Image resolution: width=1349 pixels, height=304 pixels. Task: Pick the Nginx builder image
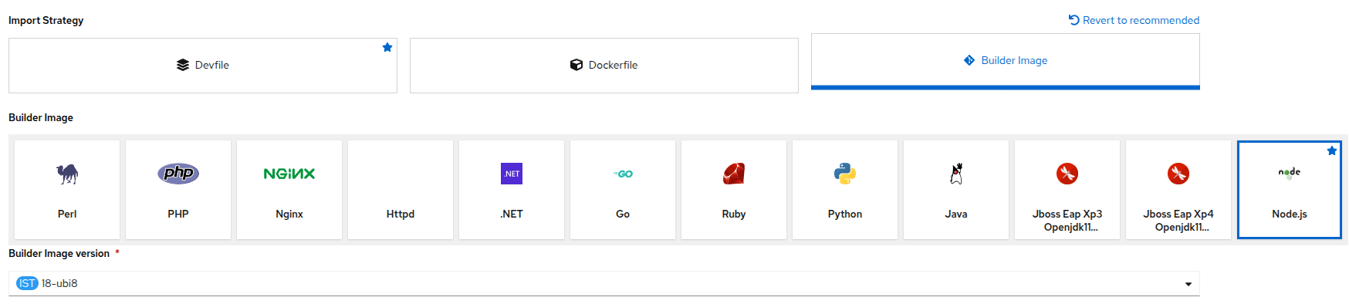tap(289, 190)
